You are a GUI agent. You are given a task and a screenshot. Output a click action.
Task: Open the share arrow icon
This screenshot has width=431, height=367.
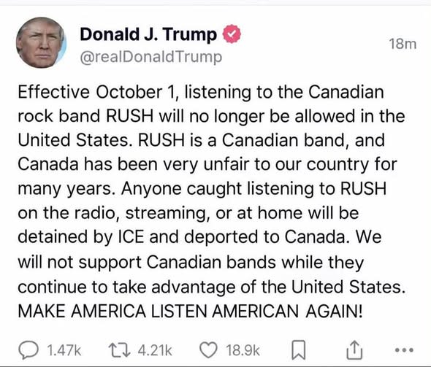[354, 349]
